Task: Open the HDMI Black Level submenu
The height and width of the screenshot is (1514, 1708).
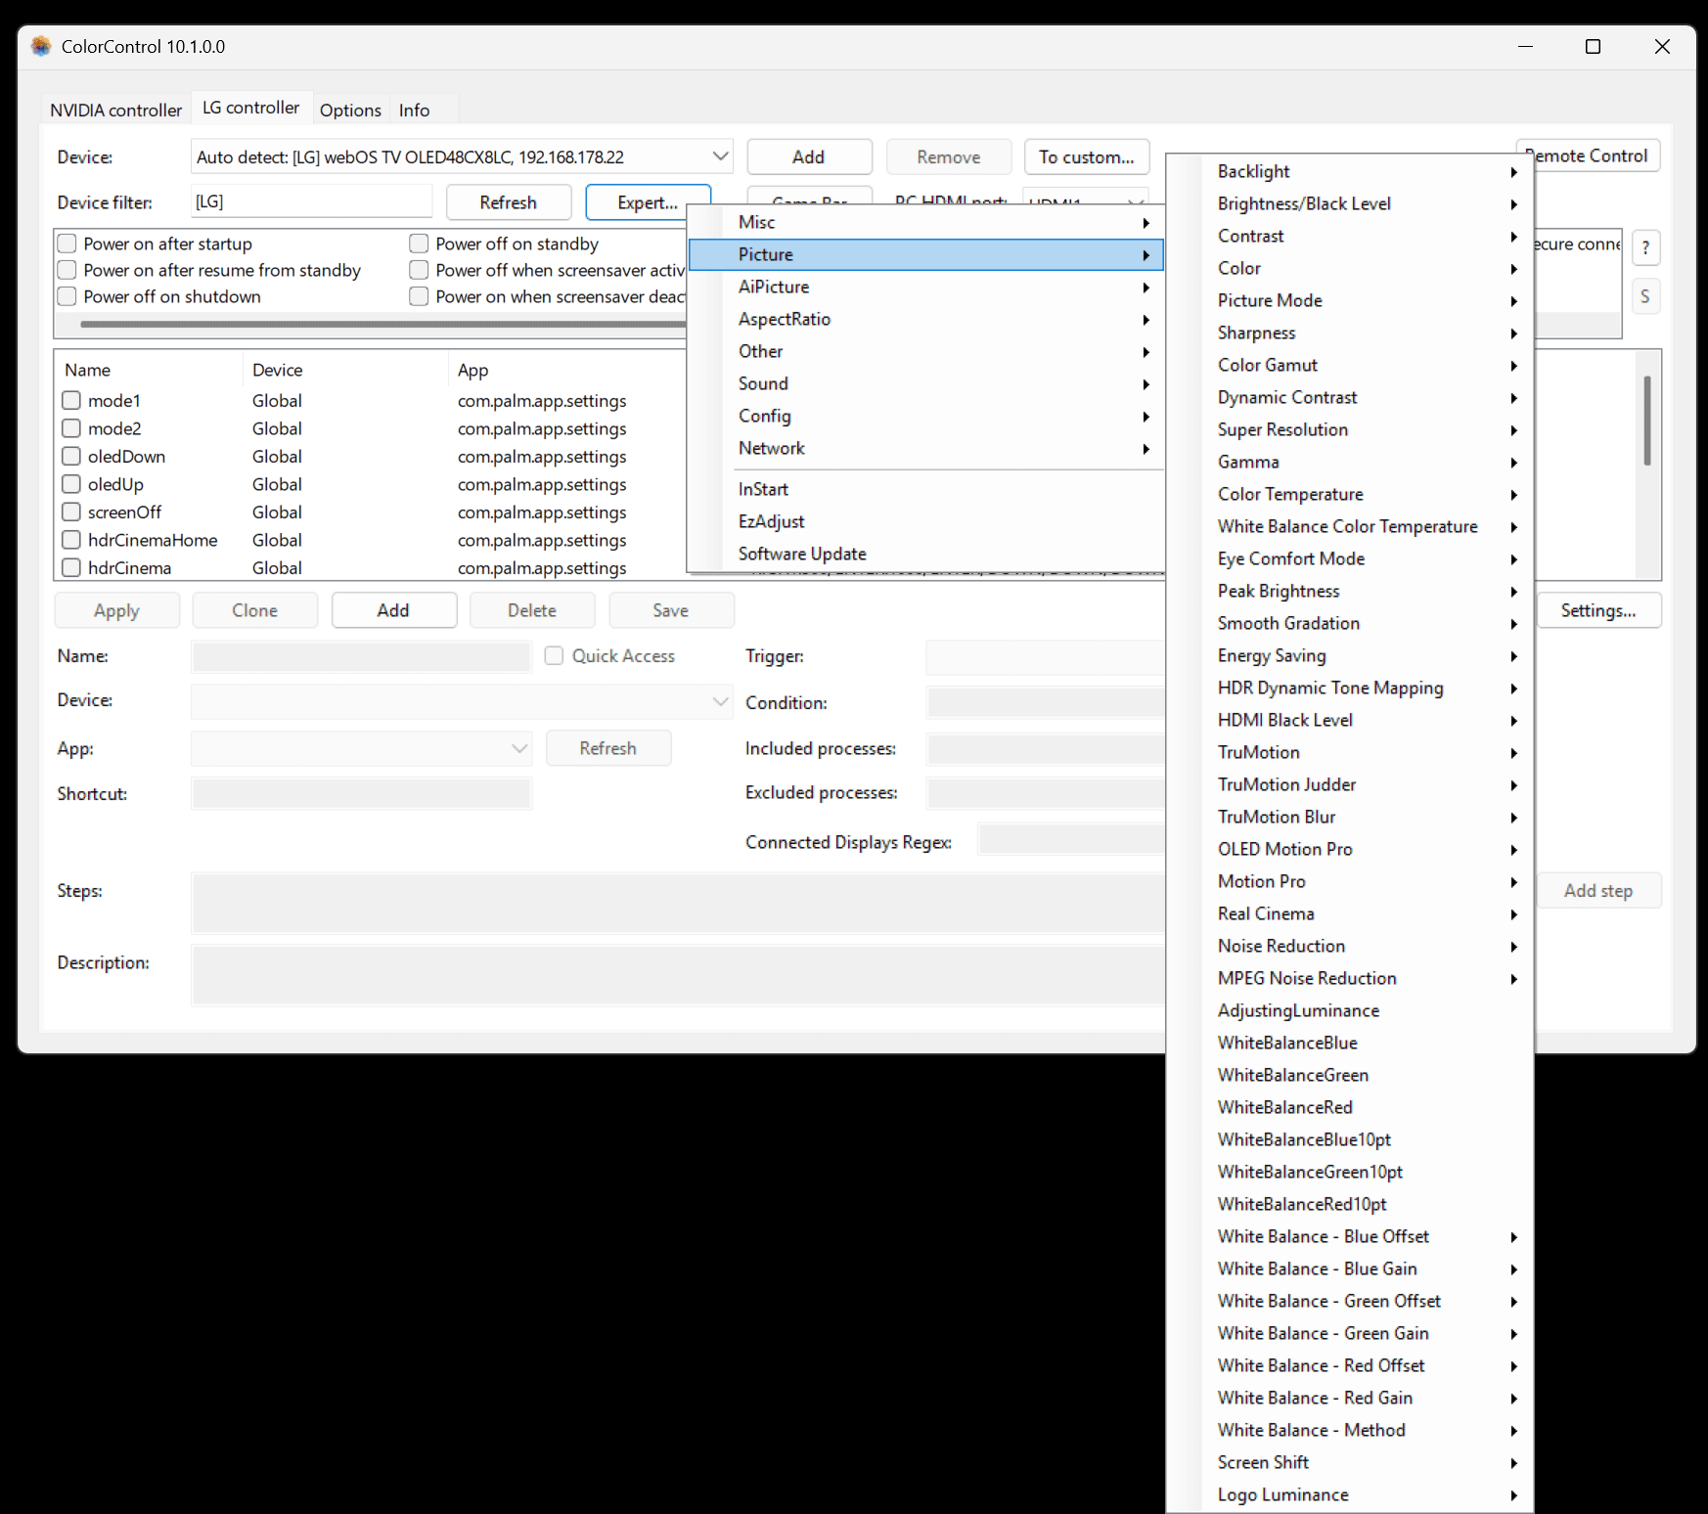Action: [1350, 720]
